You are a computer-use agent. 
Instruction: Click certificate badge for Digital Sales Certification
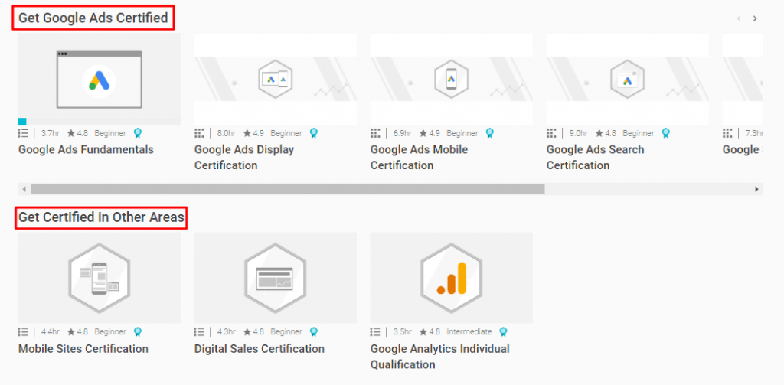tap(313, 332)
